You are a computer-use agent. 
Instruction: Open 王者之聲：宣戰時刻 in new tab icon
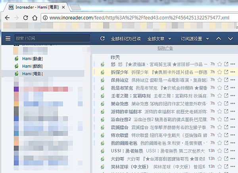[226, 95]
